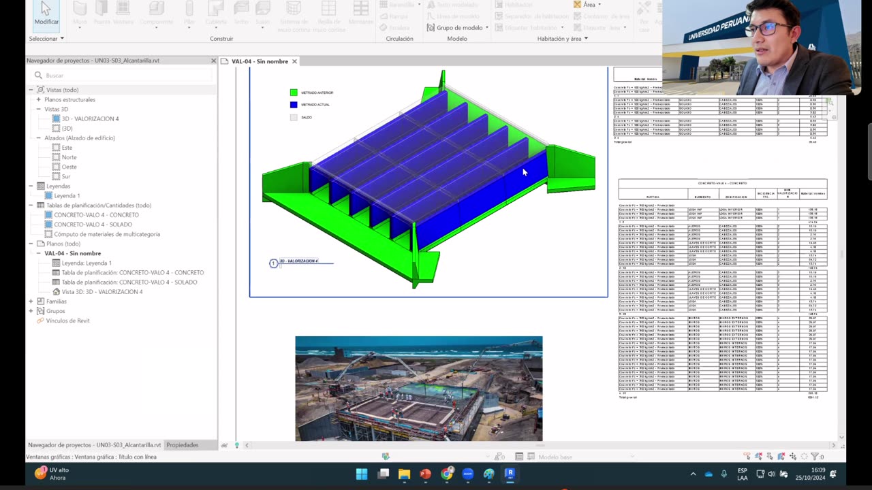
Task: Select the Este elevation view
Action: [x=67, y=148]
